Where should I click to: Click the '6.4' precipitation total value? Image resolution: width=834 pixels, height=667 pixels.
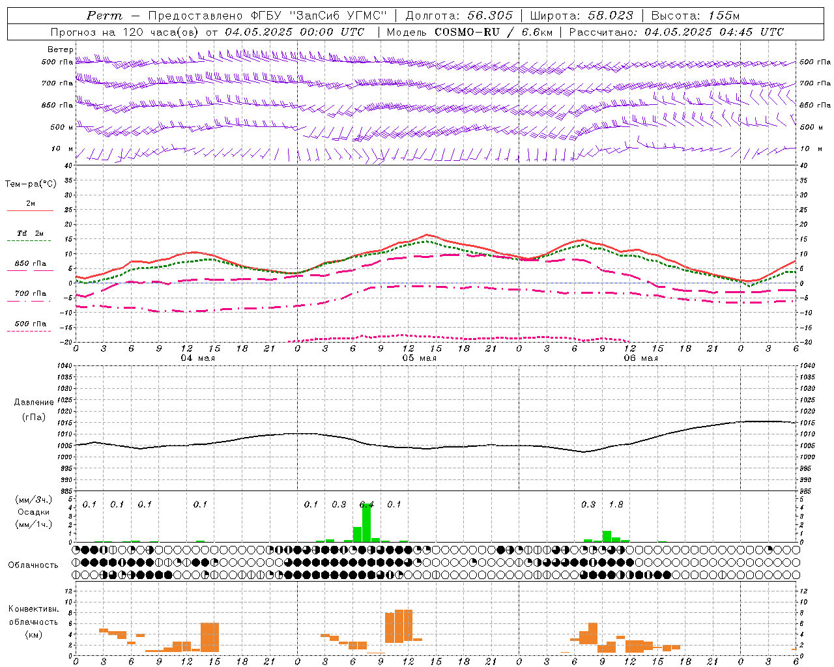coord(367,505)
